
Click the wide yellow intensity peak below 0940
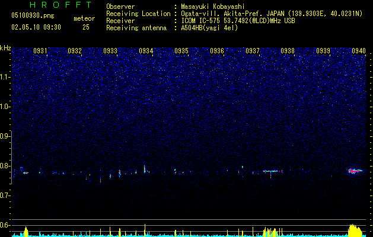click(355, 230)
